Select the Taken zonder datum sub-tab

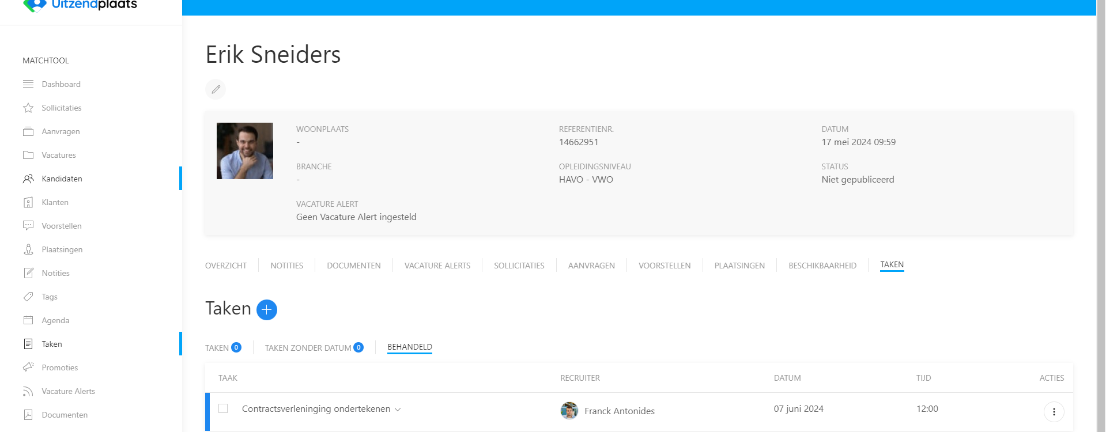[x=308, y=348]
